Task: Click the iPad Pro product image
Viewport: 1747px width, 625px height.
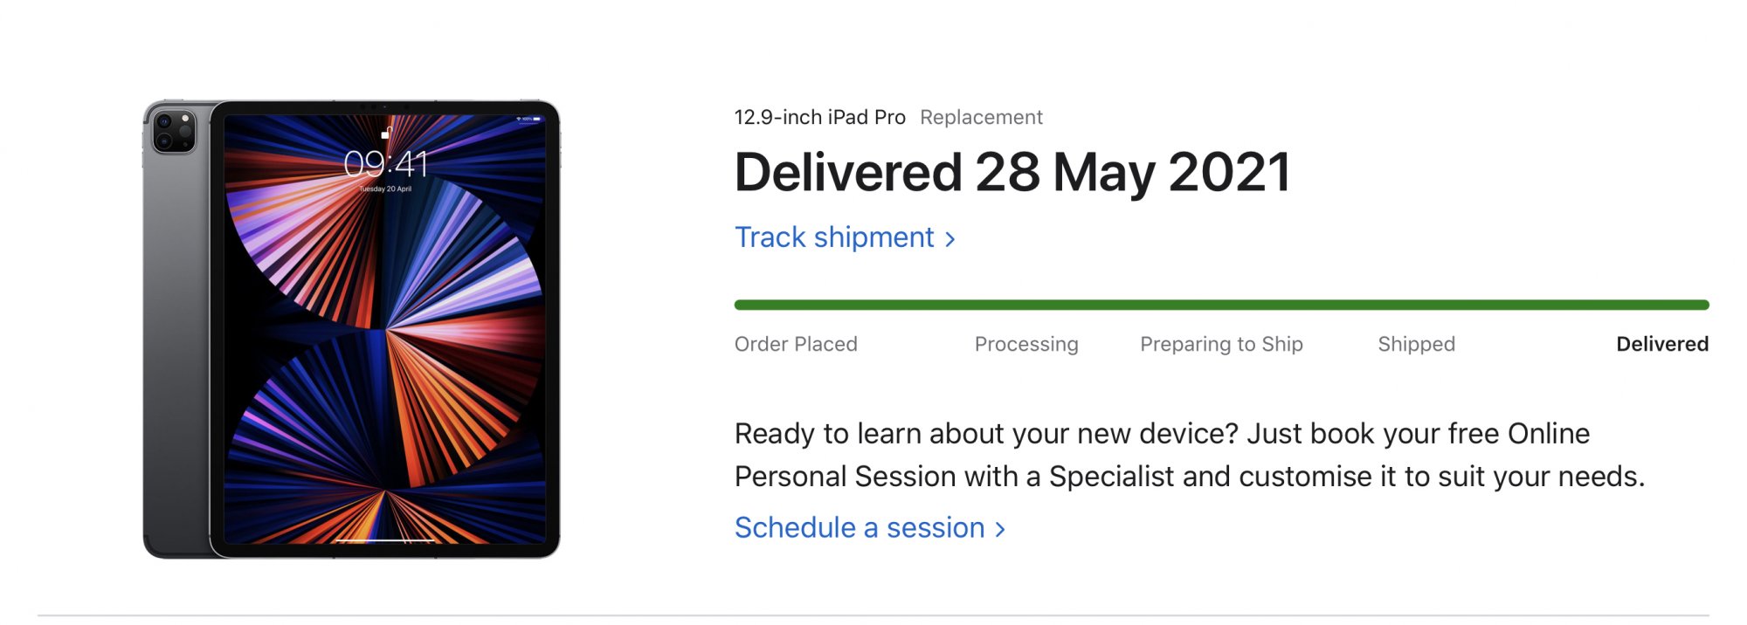Action: [351, 349]
